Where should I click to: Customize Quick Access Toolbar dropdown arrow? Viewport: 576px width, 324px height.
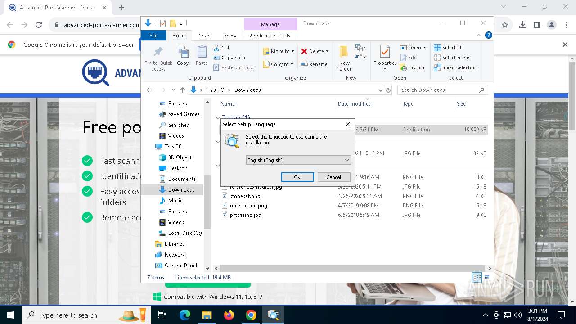pos(181,23)
